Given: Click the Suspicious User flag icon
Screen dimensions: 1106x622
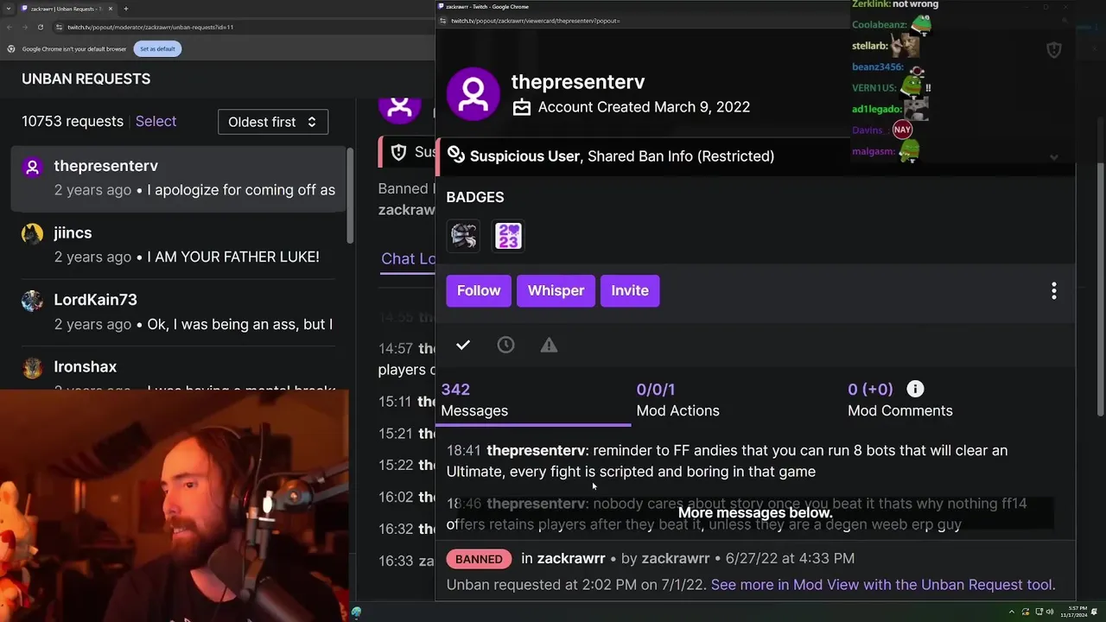Looking at the screenshot, I should pos(455,156).
